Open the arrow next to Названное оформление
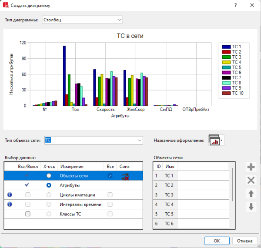This screenshot has height=248, width=261. 222,140
